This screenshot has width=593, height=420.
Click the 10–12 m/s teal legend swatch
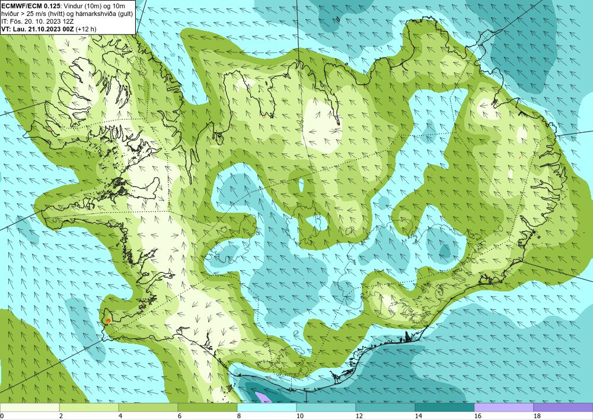tap(326, 407)
